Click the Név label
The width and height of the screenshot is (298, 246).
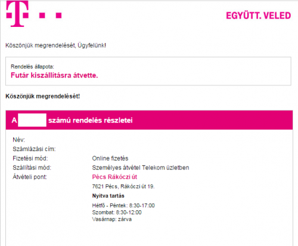click(x=18, y=140)
